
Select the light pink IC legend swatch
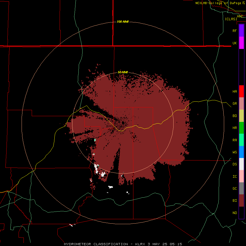click(x=241, y=176)
